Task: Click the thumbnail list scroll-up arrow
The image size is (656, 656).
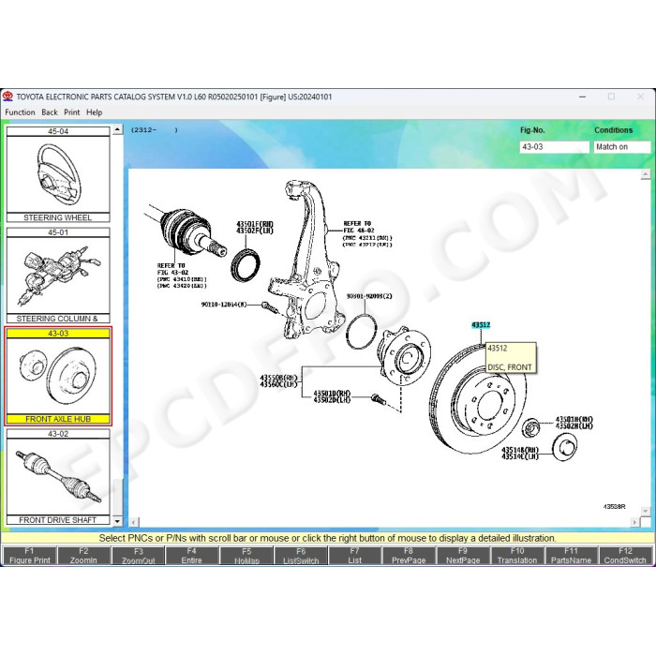Action: [x=117, y=131]
